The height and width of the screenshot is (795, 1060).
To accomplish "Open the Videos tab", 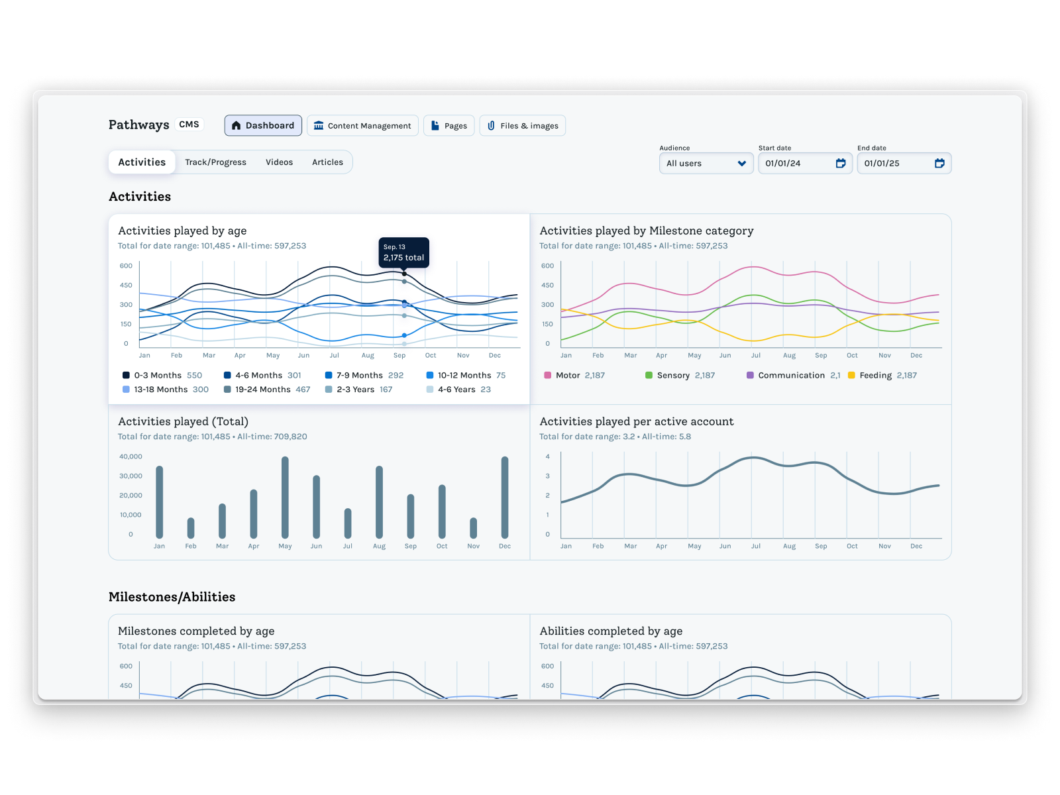I will 279,162.
